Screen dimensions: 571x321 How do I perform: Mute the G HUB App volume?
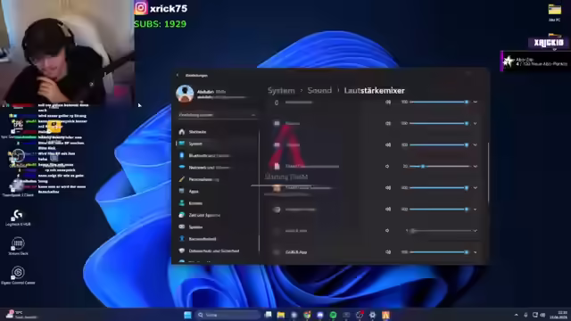coord(388,251)
